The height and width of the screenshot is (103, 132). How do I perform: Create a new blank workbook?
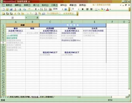pyautogui.click(x=3, y=9)
